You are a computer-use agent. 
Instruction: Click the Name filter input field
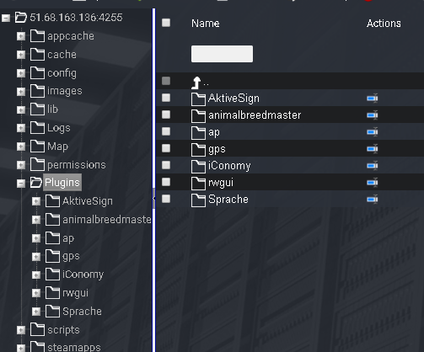click(x=222, y=54)
